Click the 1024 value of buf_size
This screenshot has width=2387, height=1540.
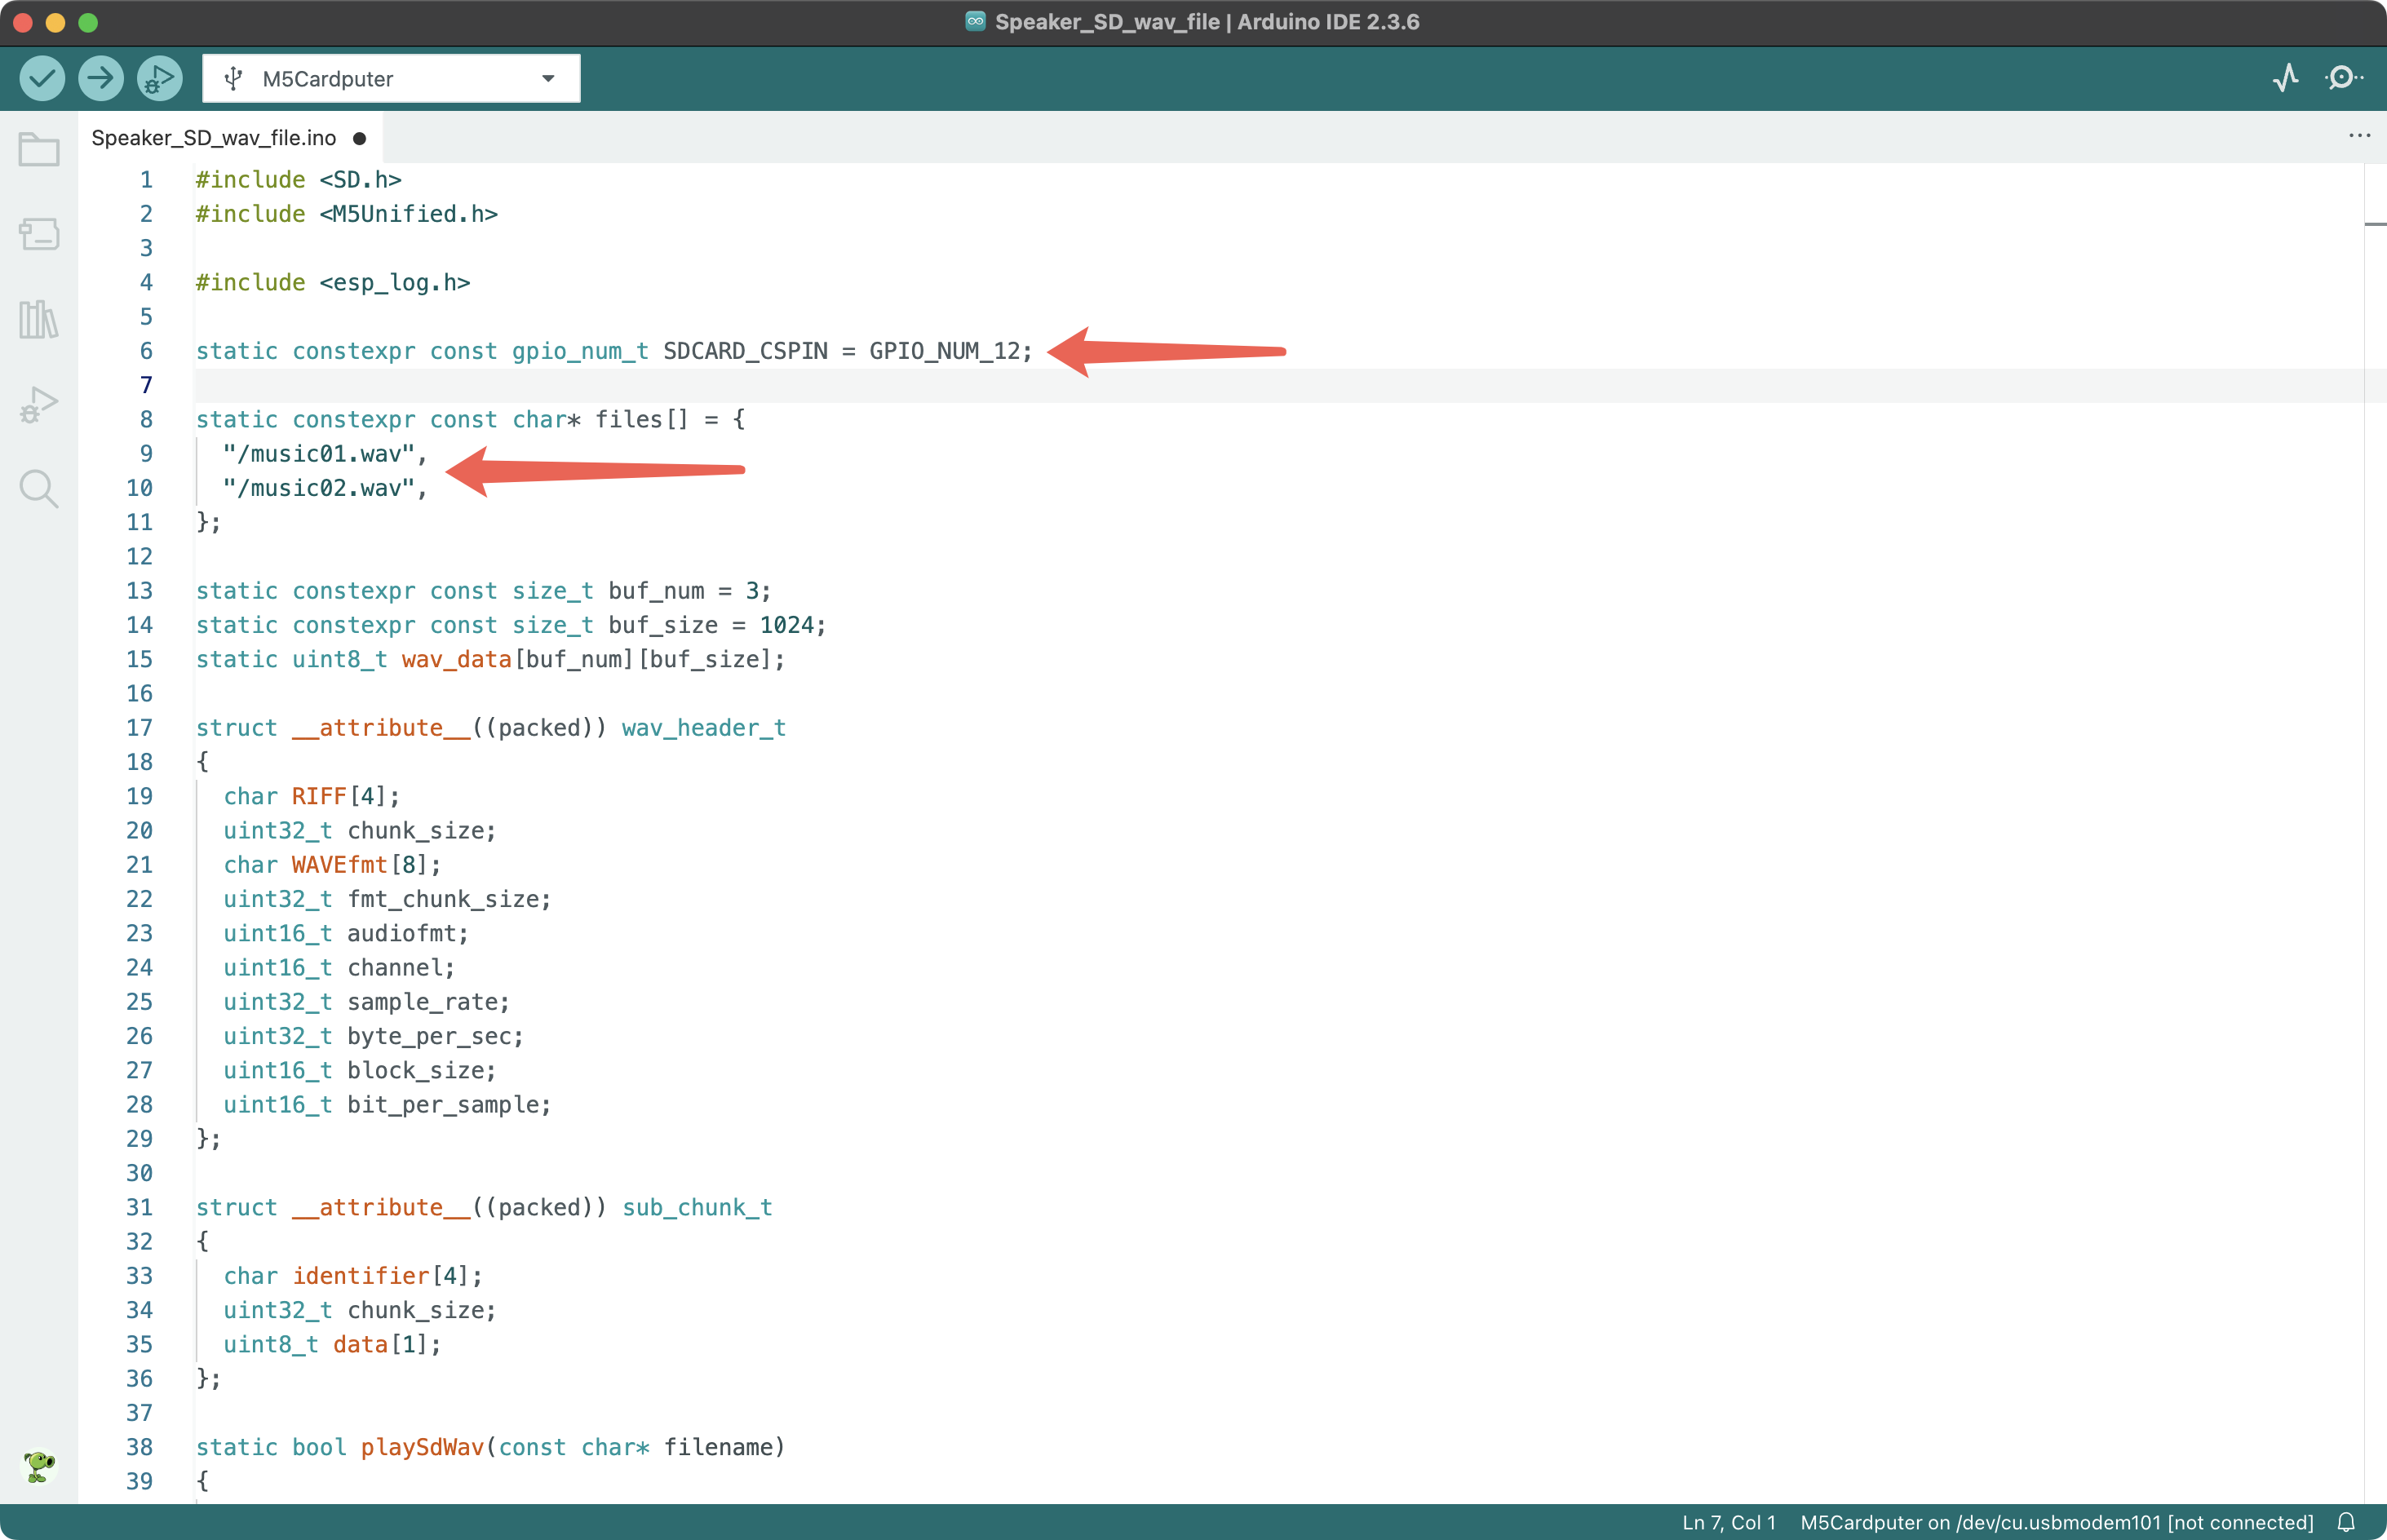click(787, 625)
